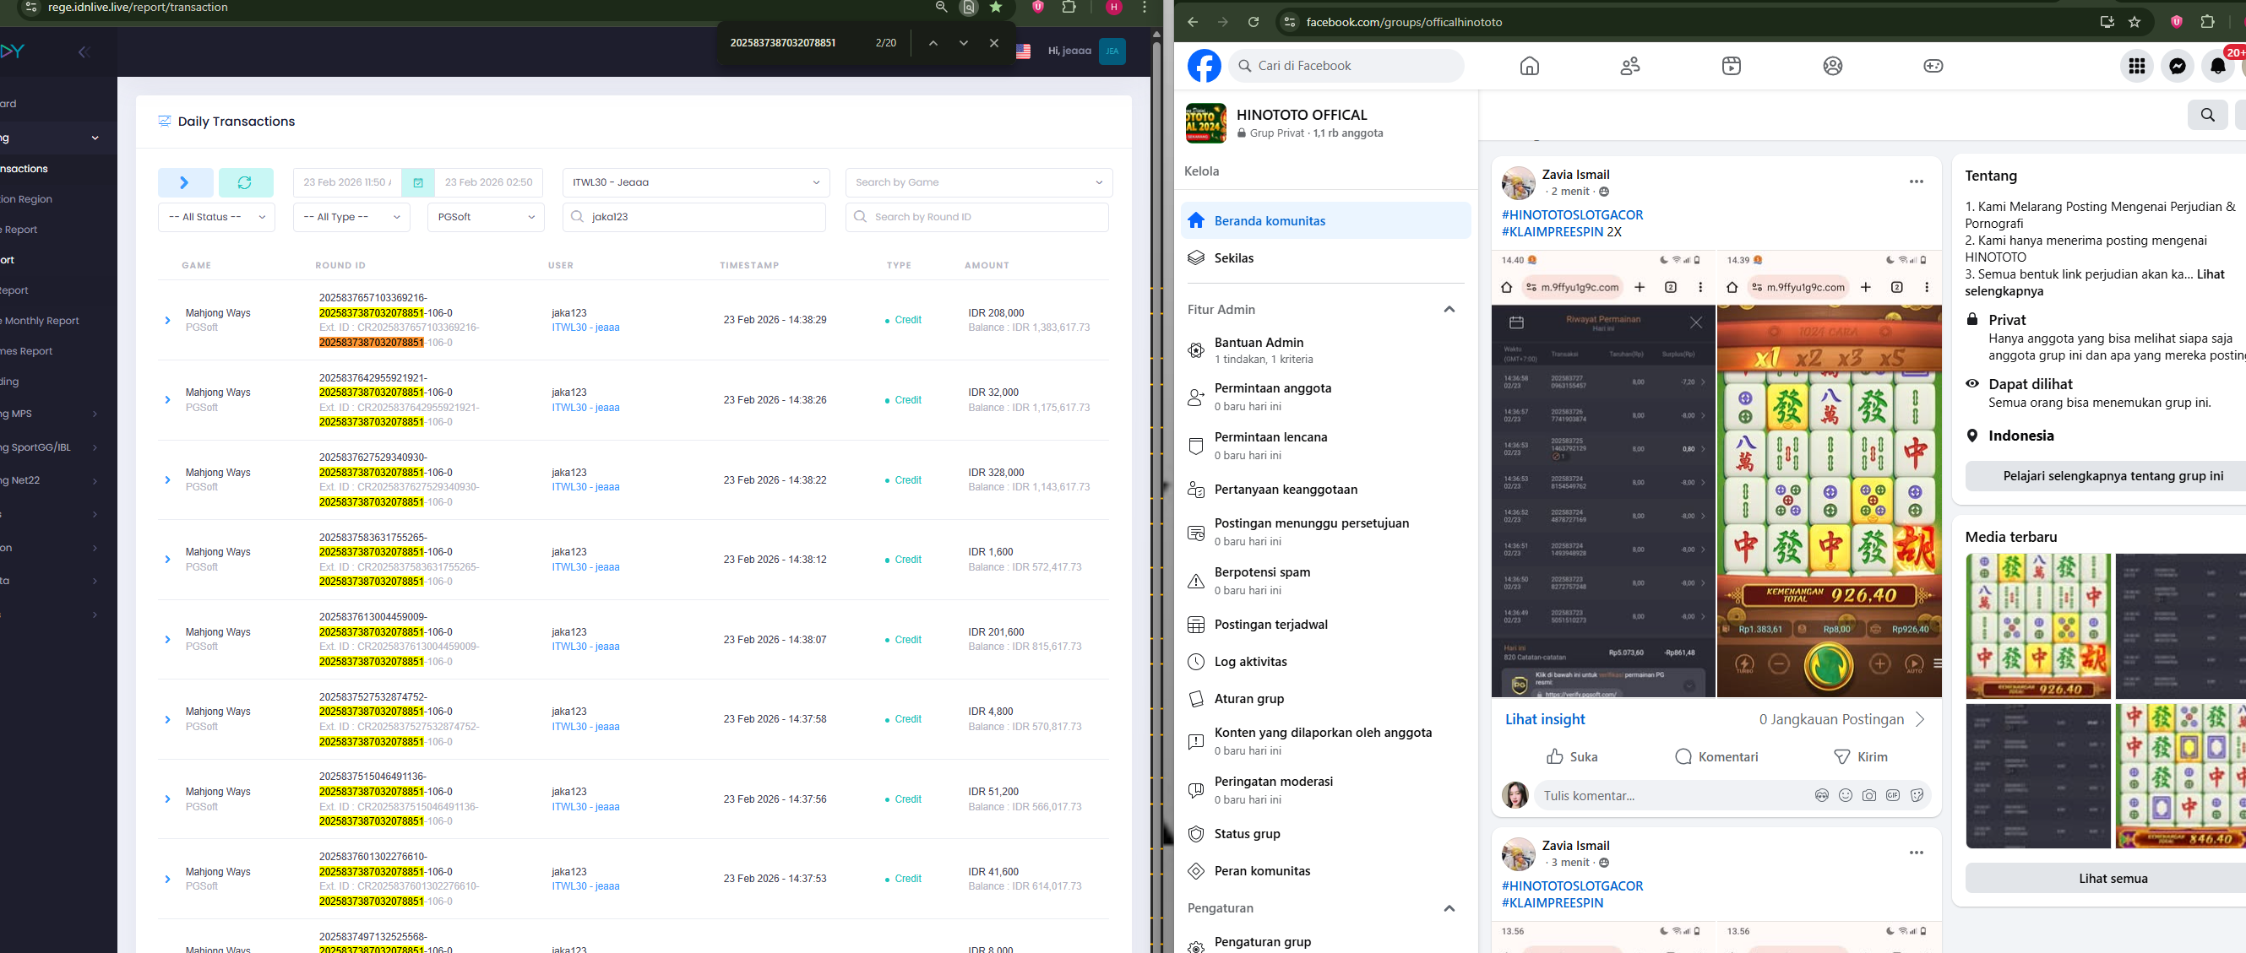Open the mahjong game screenshot in Zavia's post

pyautogui.click(x=1830, y=474)
